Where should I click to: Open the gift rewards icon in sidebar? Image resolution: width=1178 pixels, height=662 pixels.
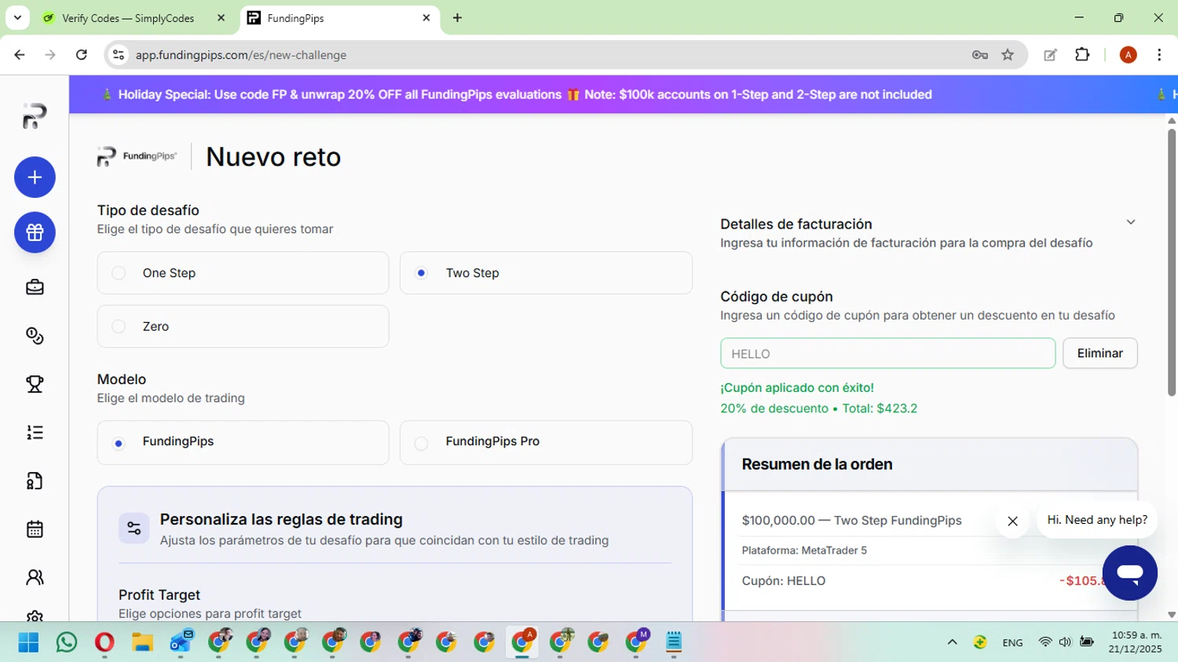(35, 232)
